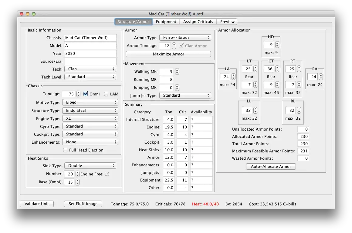Open the Sink Type dropdown

click(x=90, y=166)
